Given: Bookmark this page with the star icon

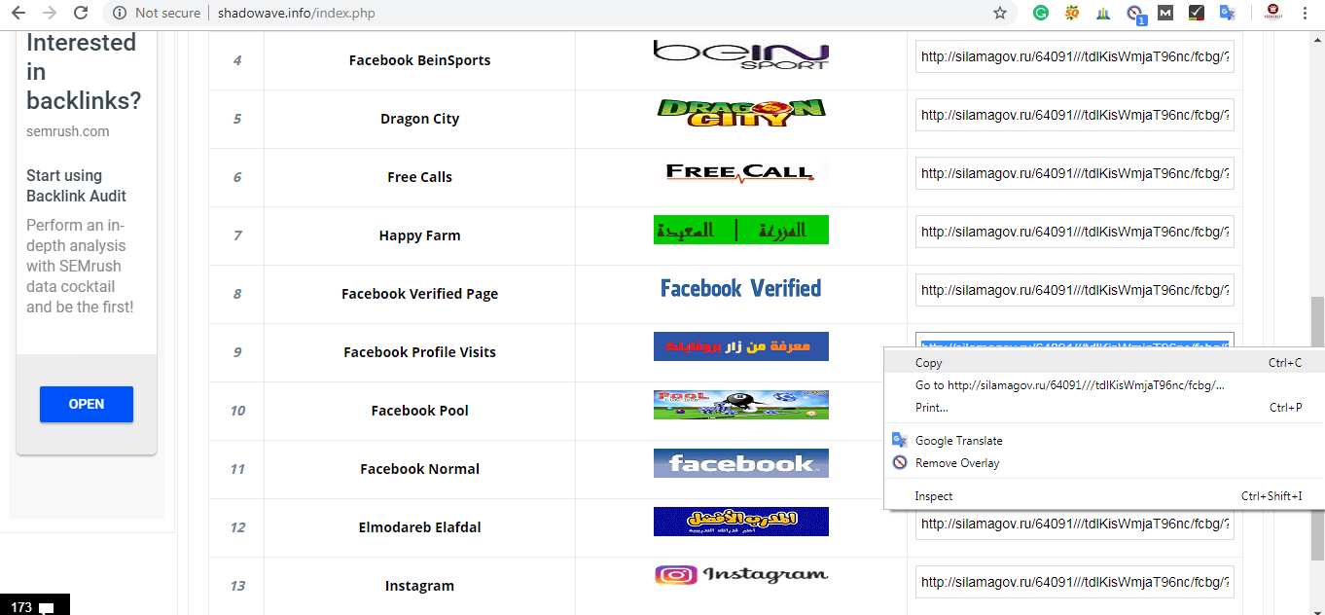Looking at the screenshot, I should (1000, 13).
